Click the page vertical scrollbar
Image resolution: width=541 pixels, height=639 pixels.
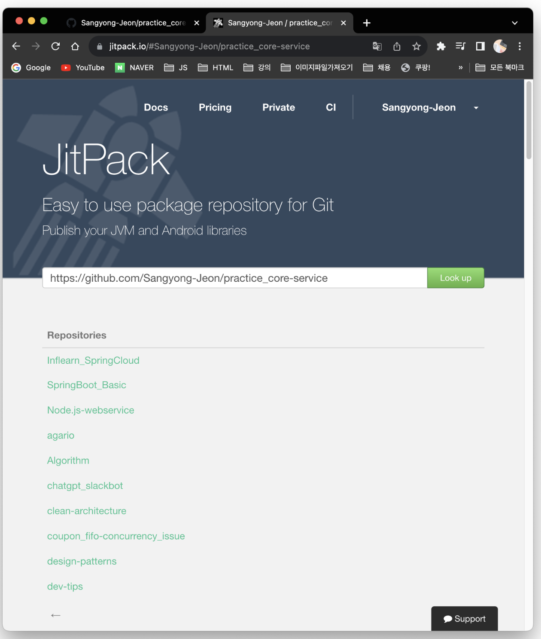click(x=529, y=120)
